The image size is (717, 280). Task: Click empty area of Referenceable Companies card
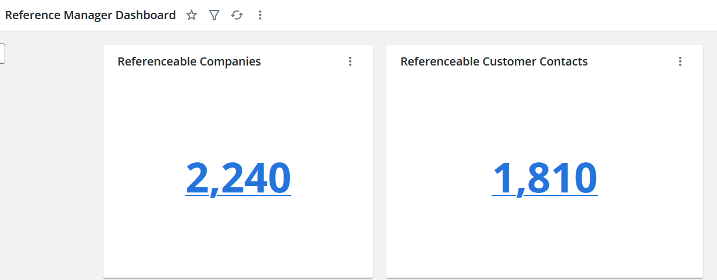tap(238, 238)
